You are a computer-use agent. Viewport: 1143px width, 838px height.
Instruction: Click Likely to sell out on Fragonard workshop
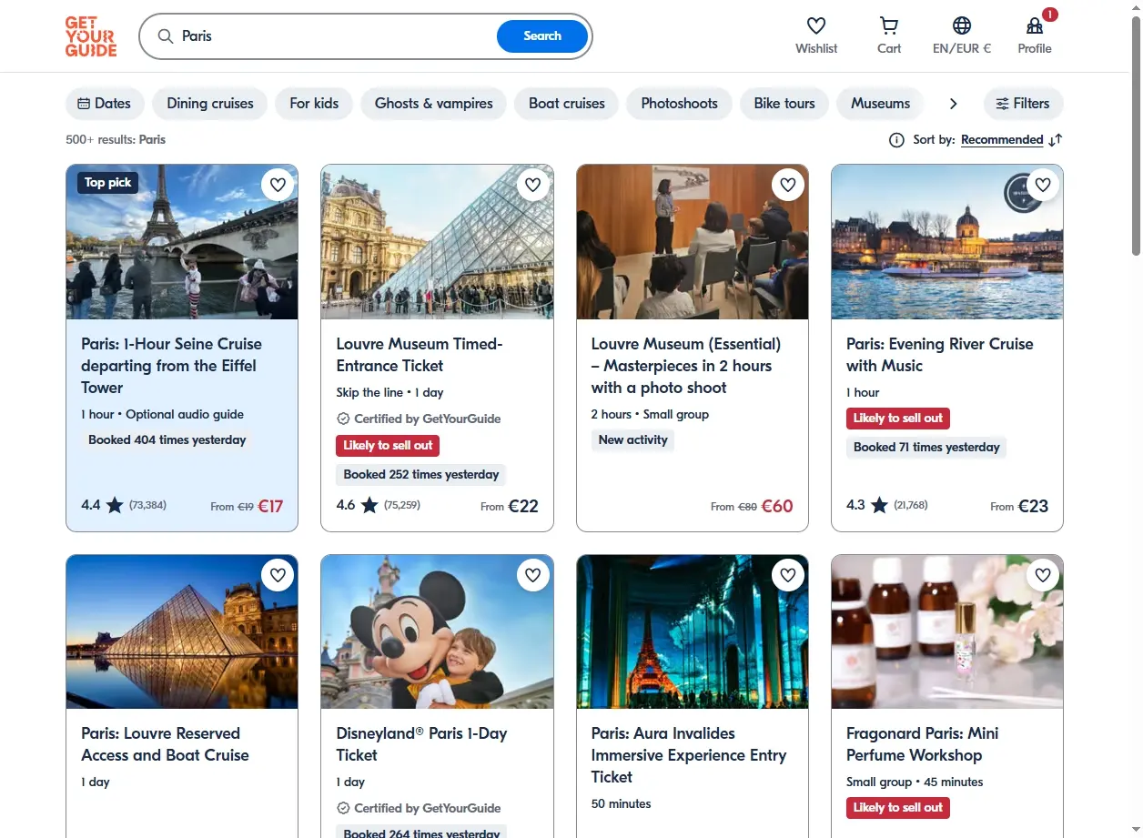tap(898, 808)
